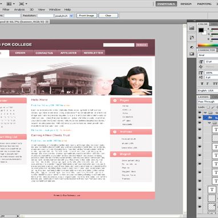Open the Masks panel dock icon

[x=192, y=54]
